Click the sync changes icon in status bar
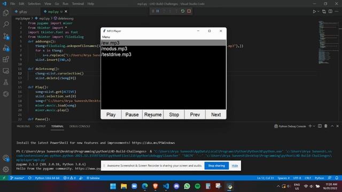This screenshot has height=192, width=342. tap(30, 178)
